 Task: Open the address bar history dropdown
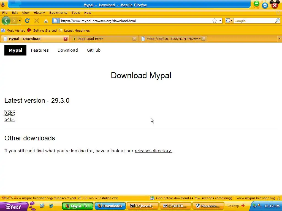pos(220,21)
